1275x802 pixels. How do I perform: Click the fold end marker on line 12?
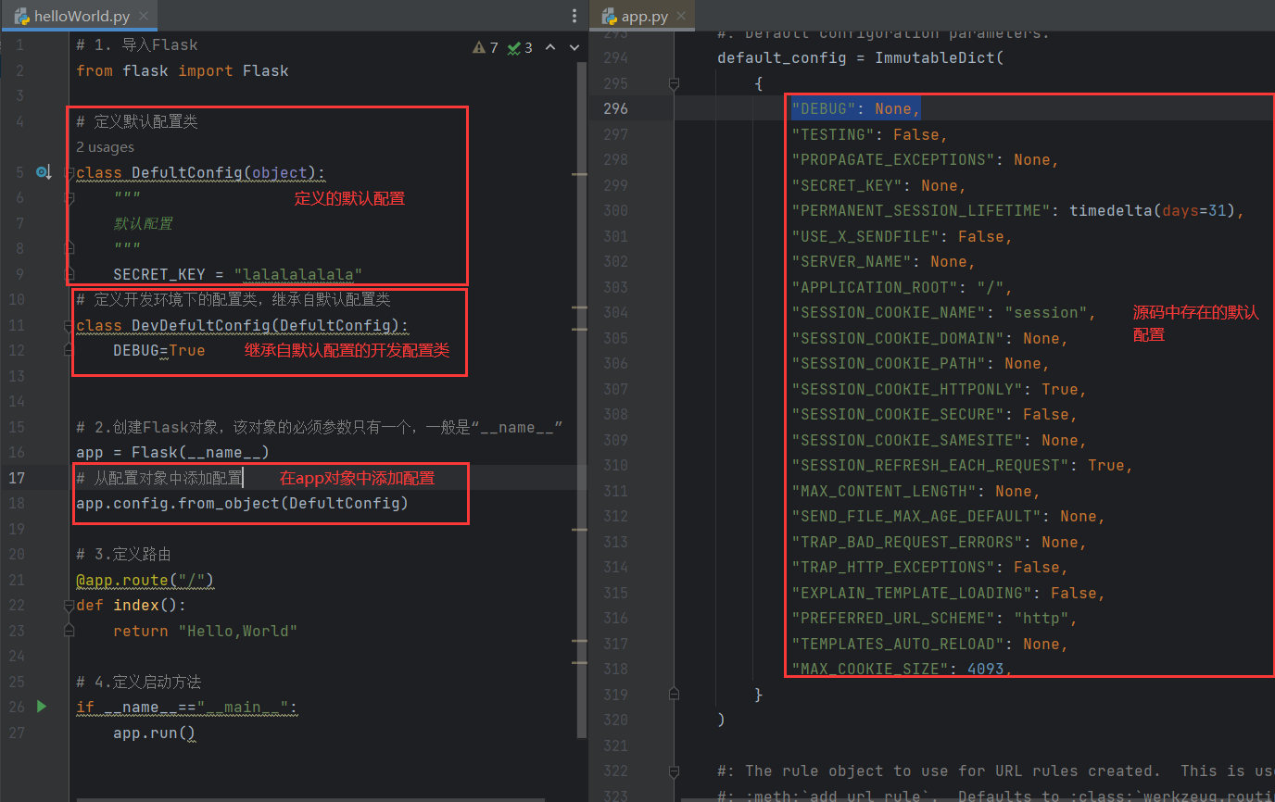click(69, 350)
